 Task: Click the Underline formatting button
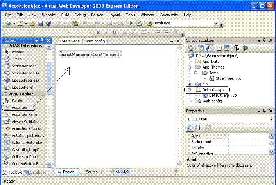click(x=115, y=32)
